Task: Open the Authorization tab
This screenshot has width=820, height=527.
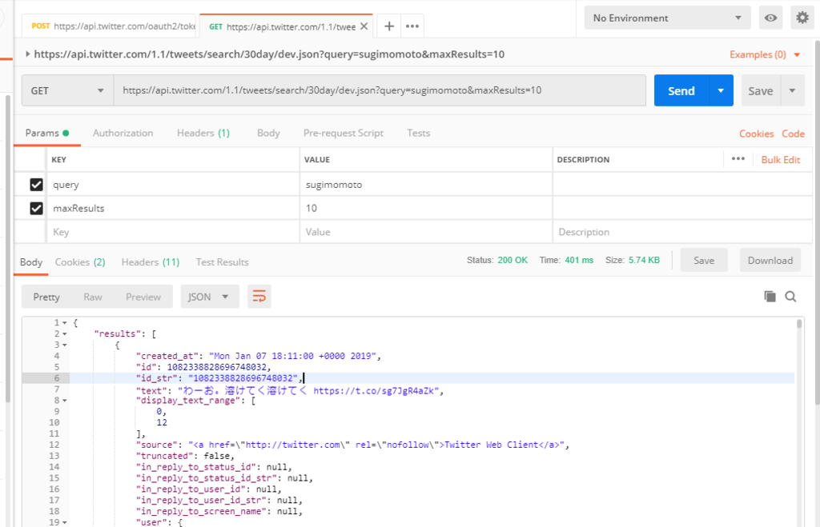Action: coord(123,133)
